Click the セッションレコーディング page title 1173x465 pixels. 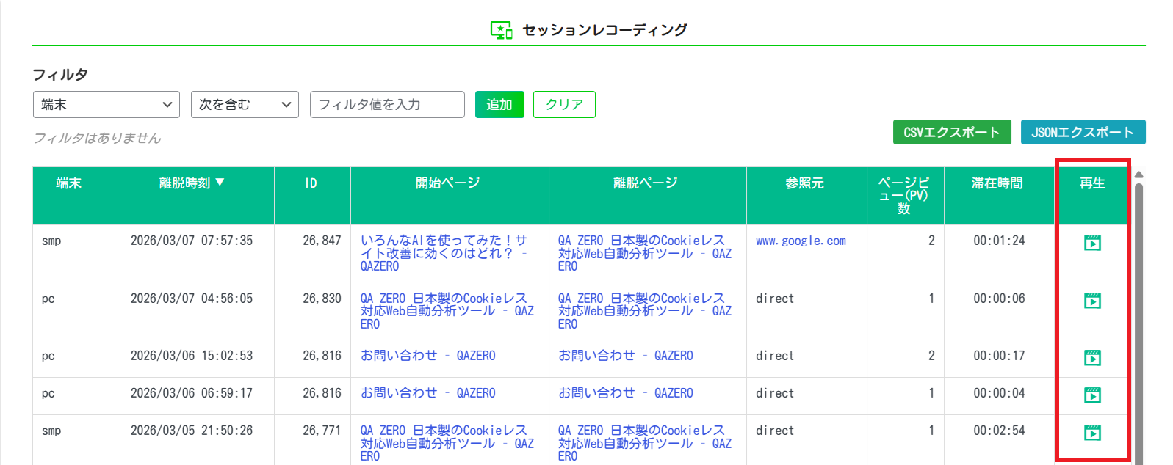coord(604,30)
